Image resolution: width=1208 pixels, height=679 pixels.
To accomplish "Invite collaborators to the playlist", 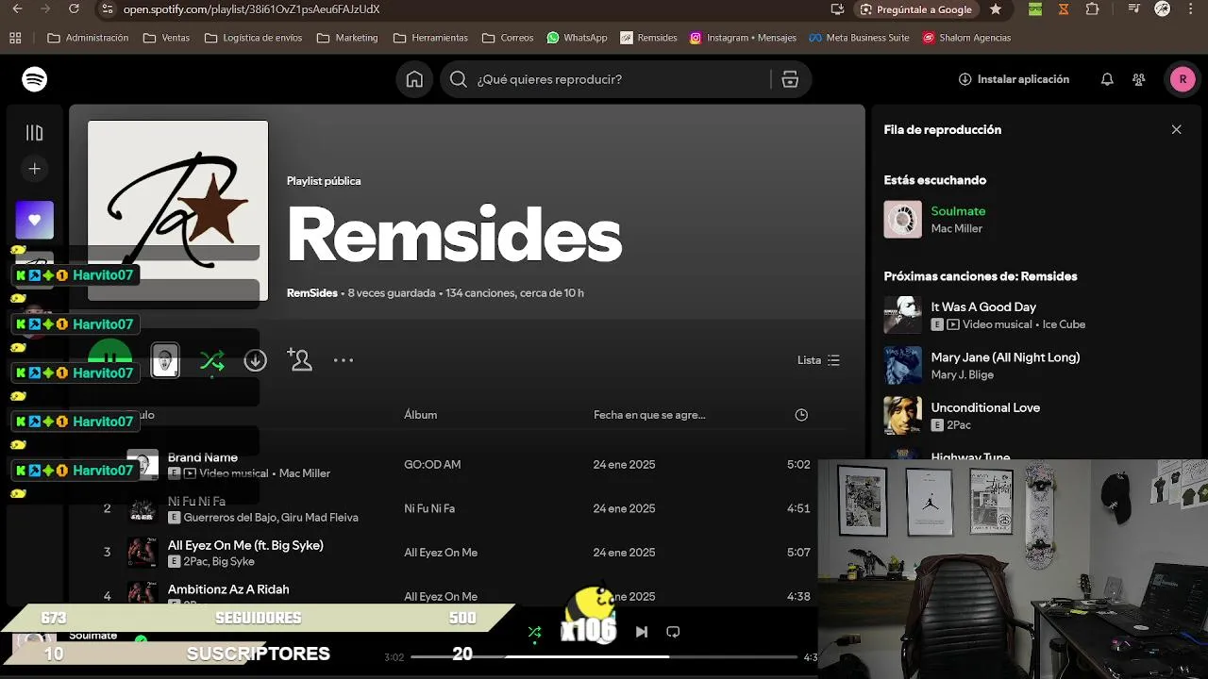I will click(299, 360).
